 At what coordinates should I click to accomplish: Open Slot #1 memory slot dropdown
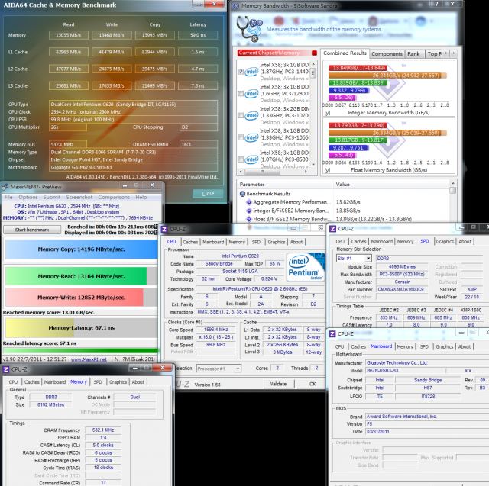355,259
